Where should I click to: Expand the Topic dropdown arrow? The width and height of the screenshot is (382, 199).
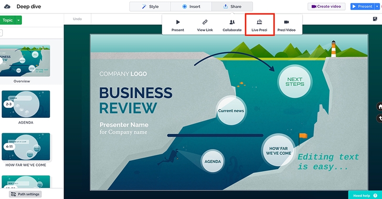[19, 20]
